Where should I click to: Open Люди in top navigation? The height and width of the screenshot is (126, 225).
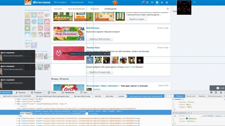coord(91,2)
